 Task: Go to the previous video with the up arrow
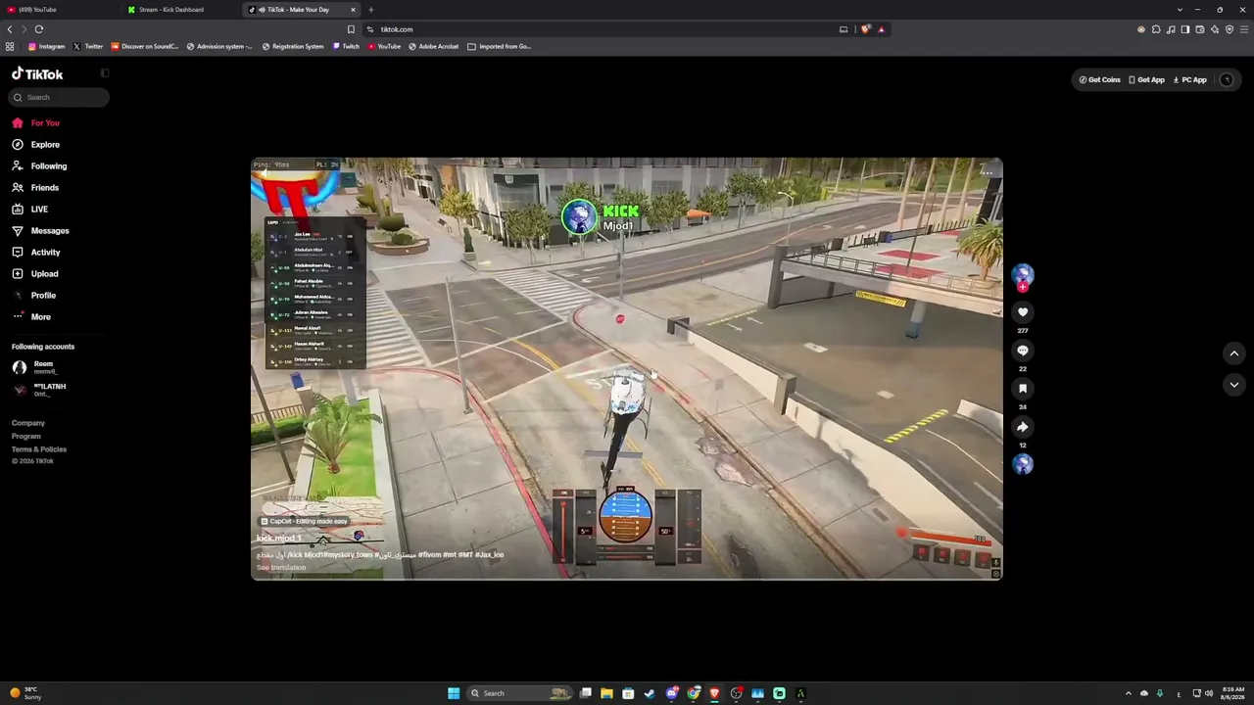tap(1234, 353)
